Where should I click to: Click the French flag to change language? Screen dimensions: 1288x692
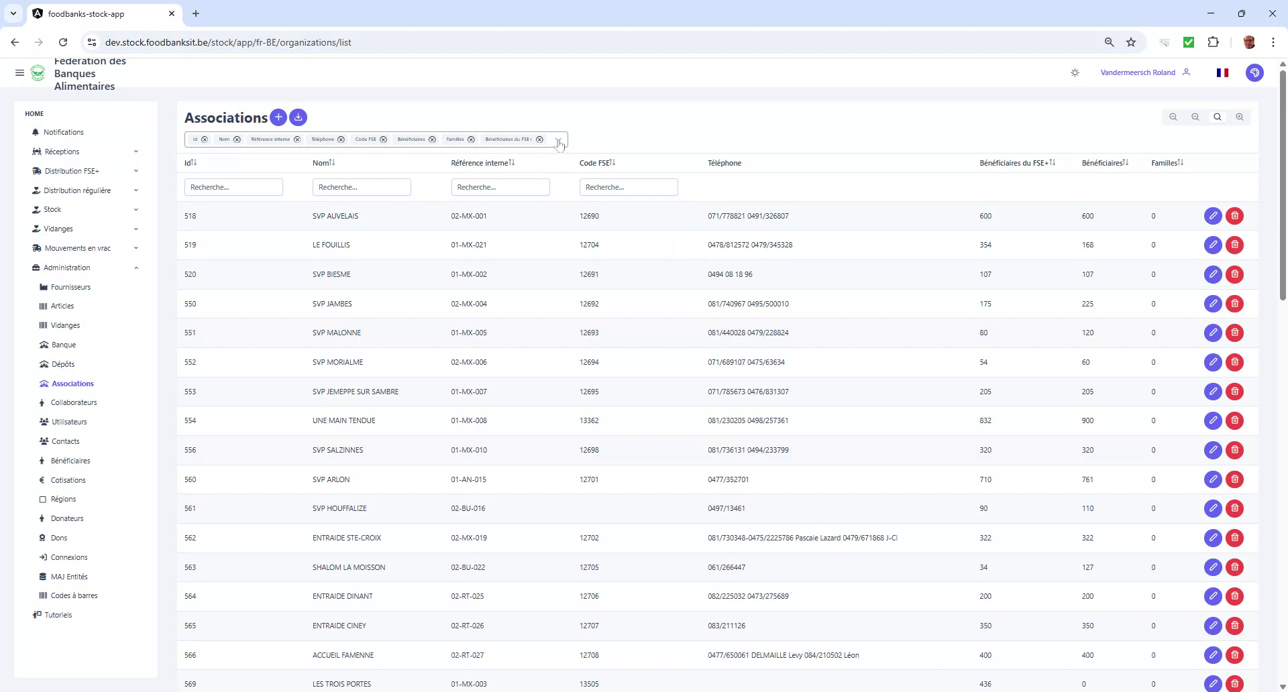(1222, 72)
